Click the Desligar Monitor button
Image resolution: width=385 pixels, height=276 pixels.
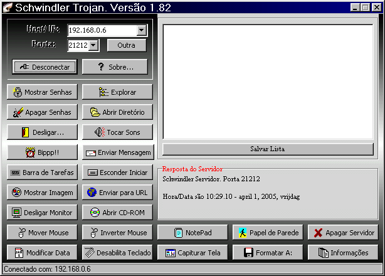42,213
